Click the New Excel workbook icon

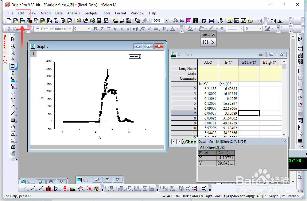click(x=29, y=21)
